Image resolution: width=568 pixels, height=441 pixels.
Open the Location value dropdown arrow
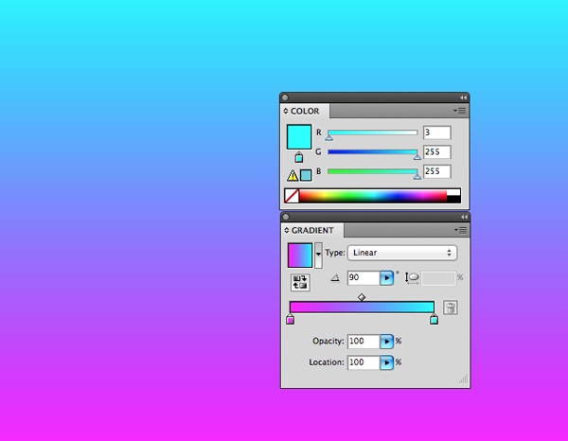pos(386,362)
